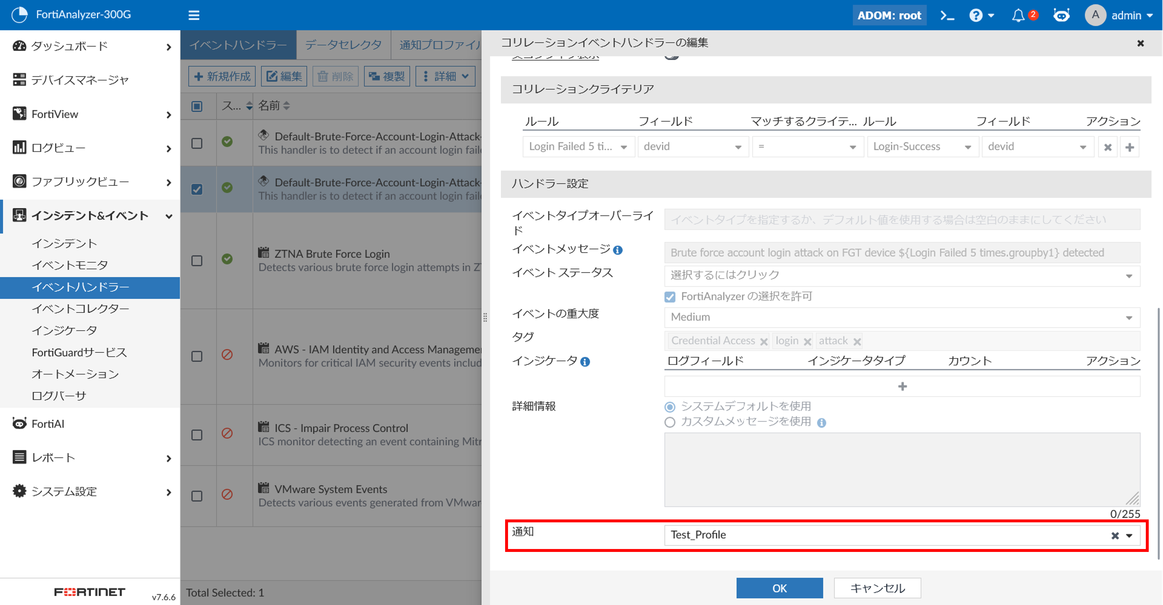Open the CLI console icon
This screenshot has height=605, width=1163.
947,15
